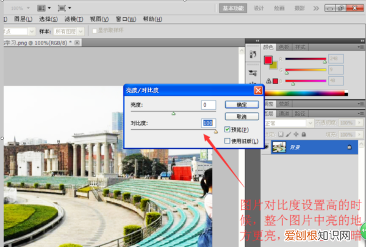This screenshot has height=247, width=366.
Task: Switch to the 路径 tab
Action: click(x=300, y=113)
